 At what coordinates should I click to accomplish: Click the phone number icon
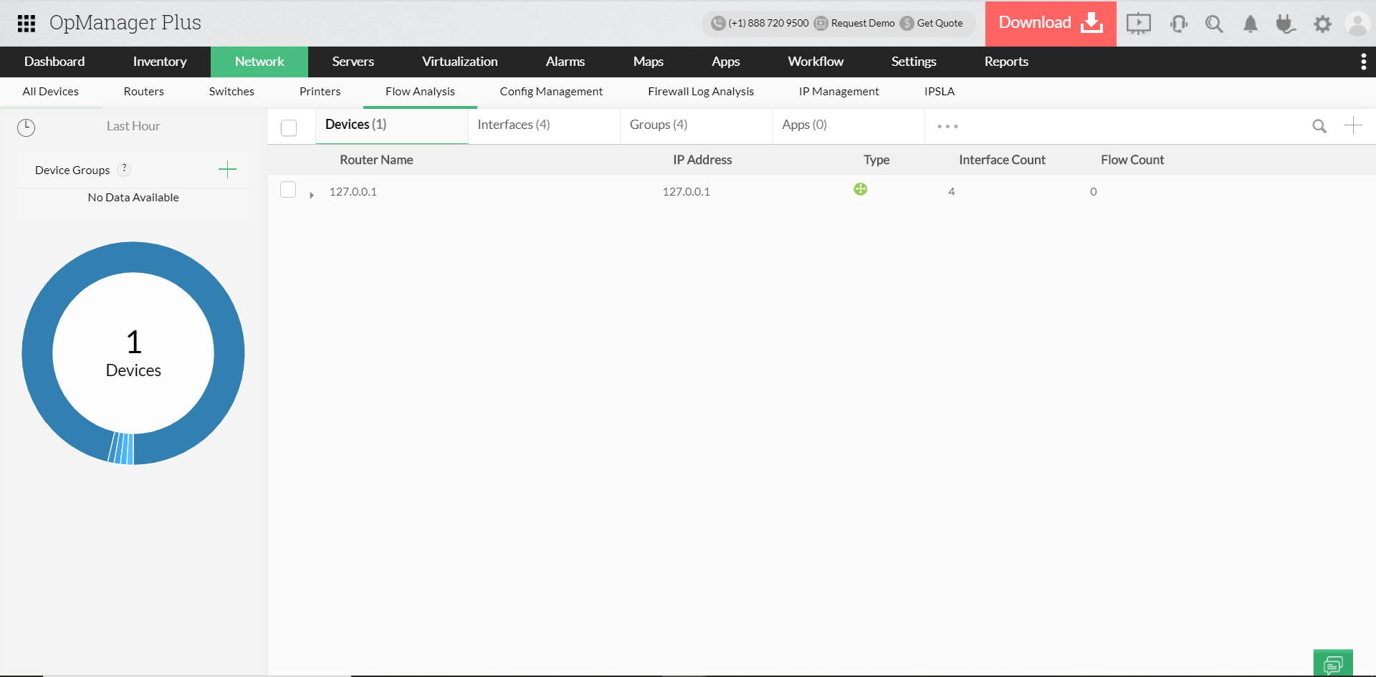(718, 24)
